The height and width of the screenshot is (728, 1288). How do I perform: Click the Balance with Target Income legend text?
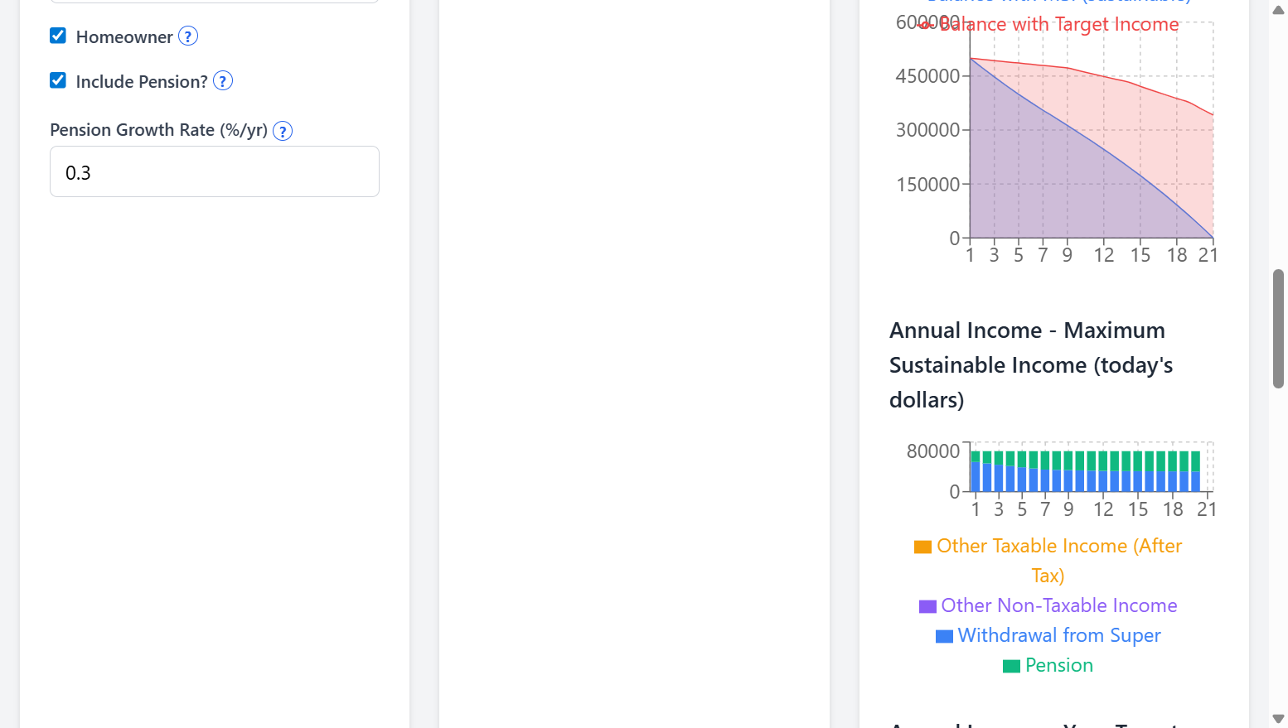(1058, 25)
